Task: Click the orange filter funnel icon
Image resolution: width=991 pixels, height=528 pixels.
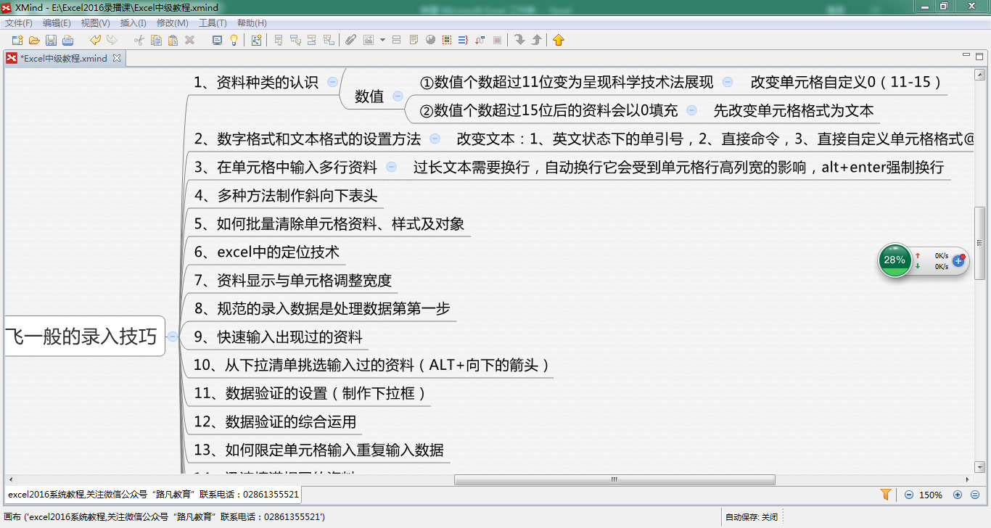Action: tap(885, 495)
